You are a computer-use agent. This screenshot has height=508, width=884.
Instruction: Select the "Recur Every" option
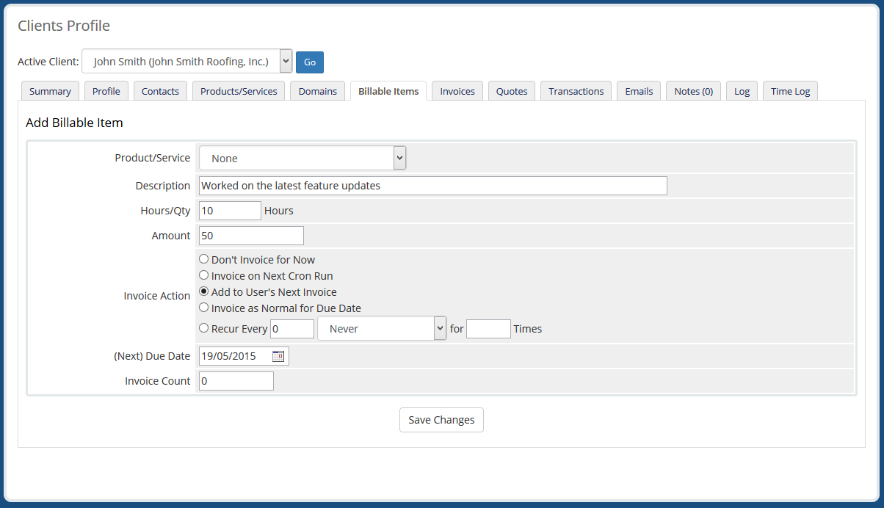(x=203, y=327)
